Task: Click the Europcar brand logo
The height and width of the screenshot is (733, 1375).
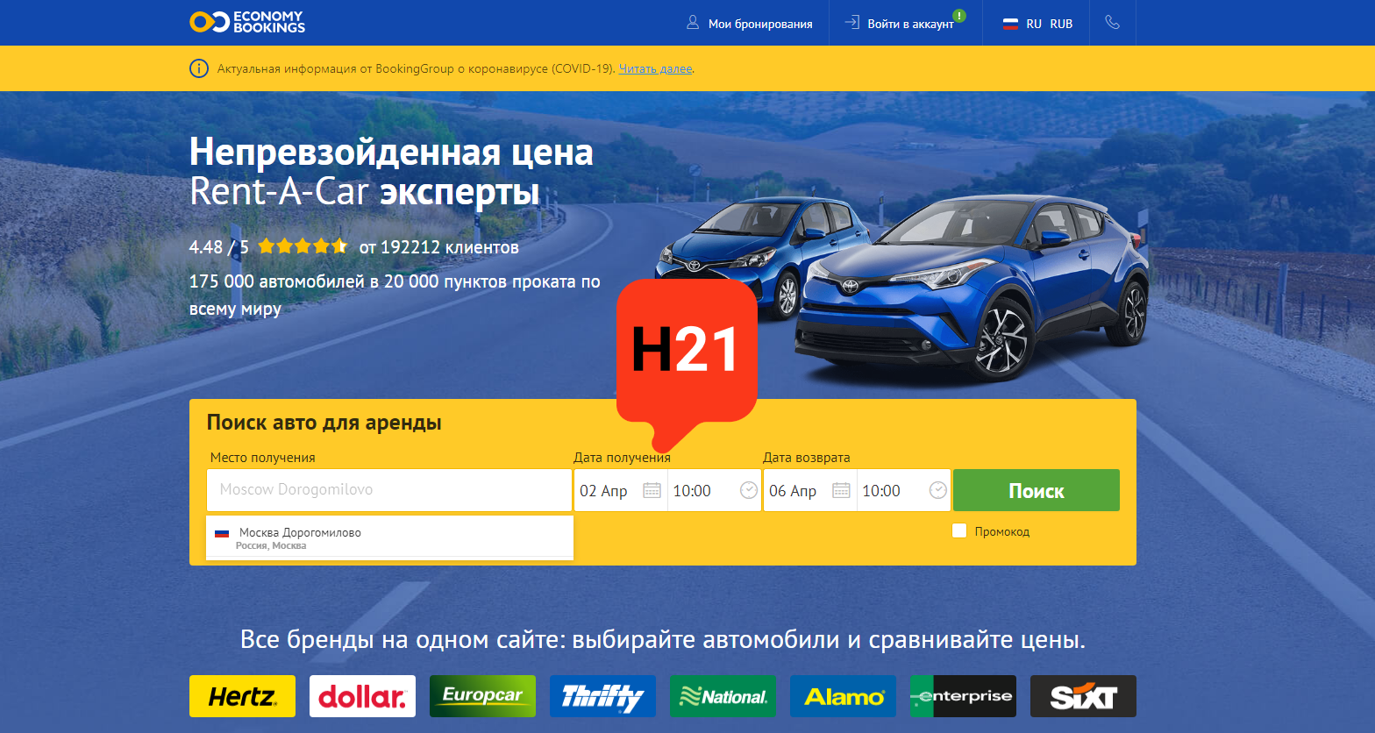Action: (482, 696)
